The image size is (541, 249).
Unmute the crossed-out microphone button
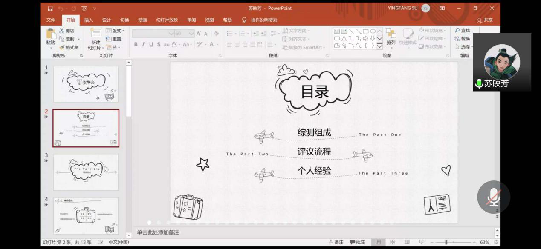(x=493, y=197)
